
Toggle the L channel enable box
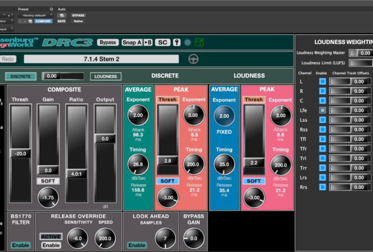click(x=322, y=82)
